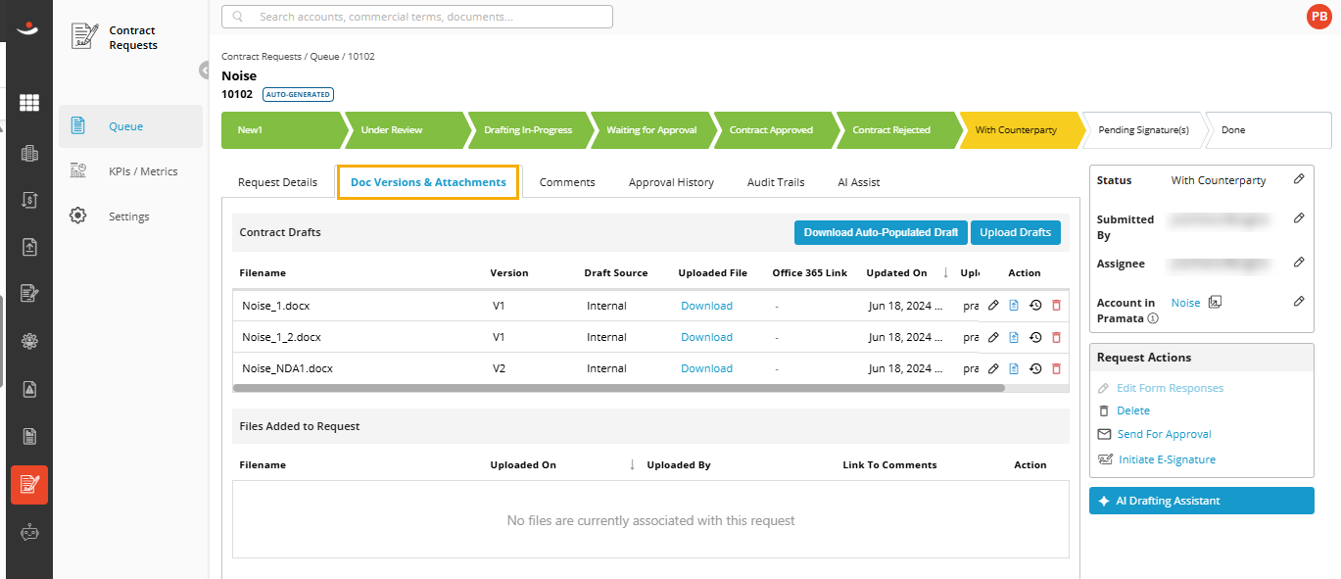
Task: Download the Noise_NDA1.docx file
Action: [706, 368]
